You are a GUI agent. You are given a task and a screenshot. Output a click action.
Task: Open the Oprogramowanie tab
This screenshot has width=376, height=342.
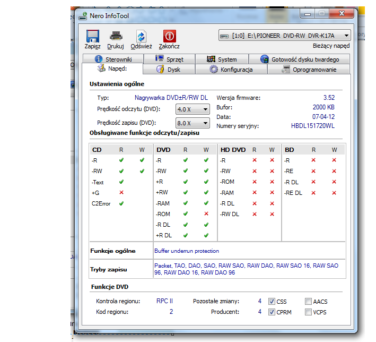point(309,70)
